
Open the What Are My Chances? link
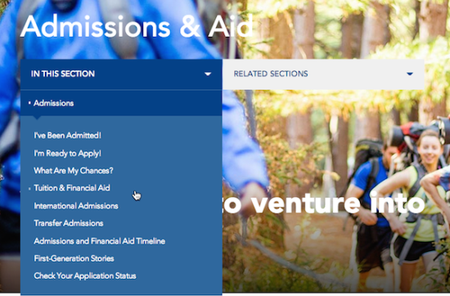(74, 171)
